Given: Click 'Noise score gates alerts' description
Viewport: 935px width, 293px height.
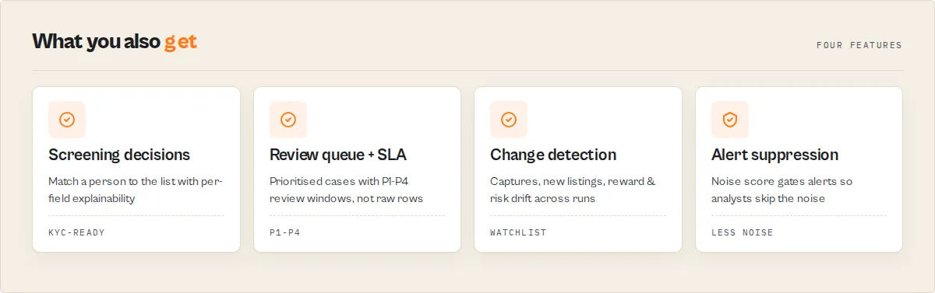Looking at the screenshot, I should [782, 190].
